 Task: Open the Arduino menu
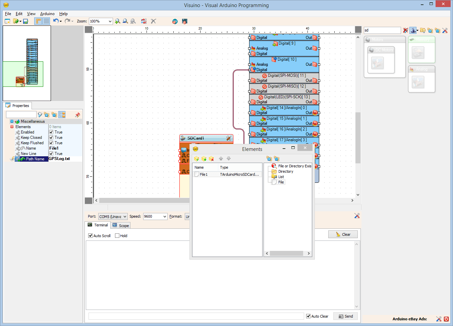tap(47, 14)
